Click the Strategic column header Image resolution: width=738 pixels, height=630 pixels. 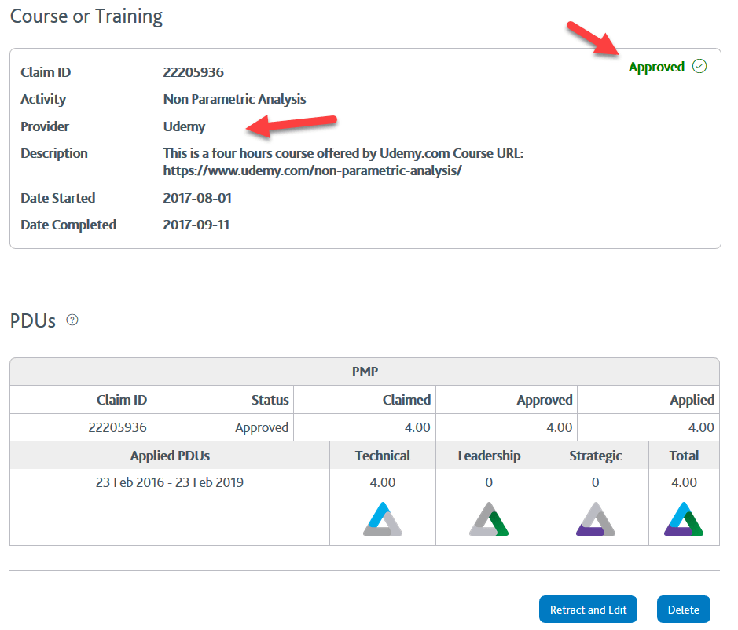coord(595,456)
